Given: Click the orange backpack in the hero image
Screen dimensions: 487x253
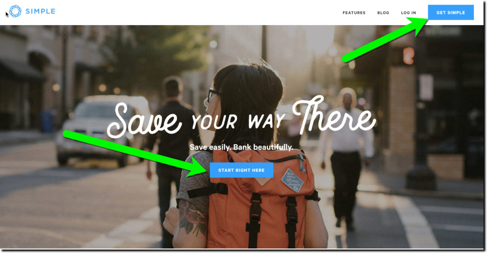Looking at the screenshot, I should [259, 198].
